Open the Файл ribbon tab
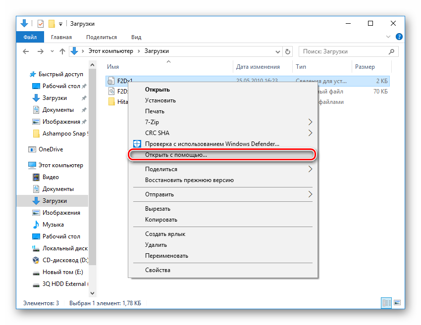This screenshot has width=421, height=325. click(29, 37)
